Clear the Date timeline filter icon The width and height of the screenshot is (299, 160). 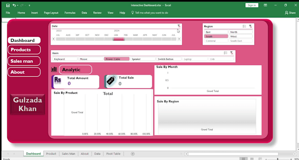179,26
